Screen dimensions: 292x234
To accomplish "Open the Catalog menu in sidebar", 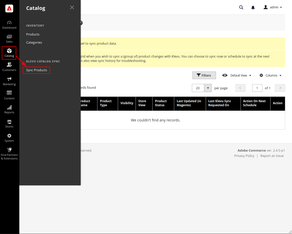I will point(9,53).
